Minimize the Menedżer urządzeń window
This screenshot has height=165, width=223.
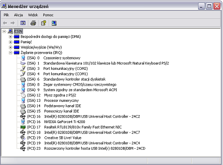pos(201,6)
